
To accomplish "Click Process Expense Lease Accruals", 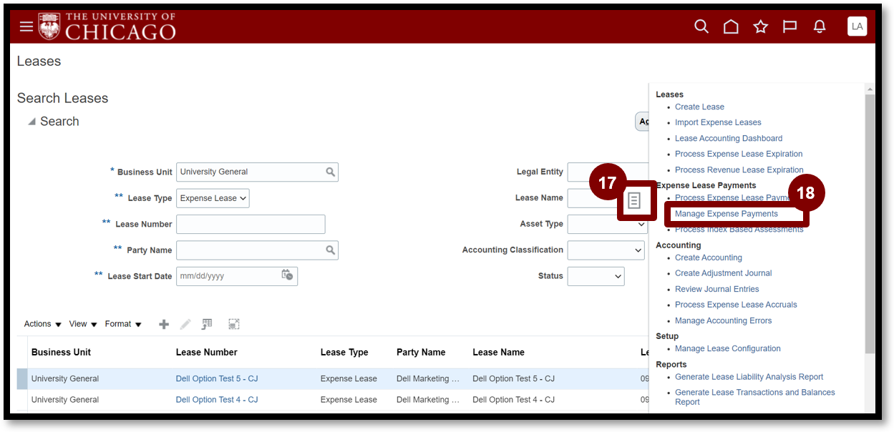I will 736,305.
